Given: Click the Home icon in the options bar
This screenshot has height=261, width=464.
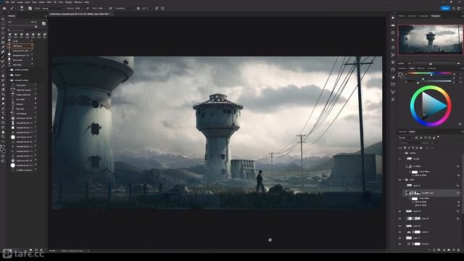Looking at the screenshot, I should coord(4,8).
